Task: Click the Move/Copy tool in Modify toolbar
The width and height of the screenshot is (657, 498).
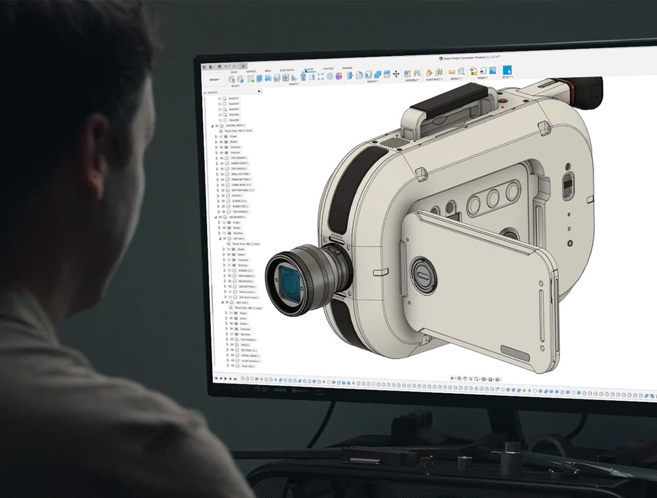Action: coord(396,74)
